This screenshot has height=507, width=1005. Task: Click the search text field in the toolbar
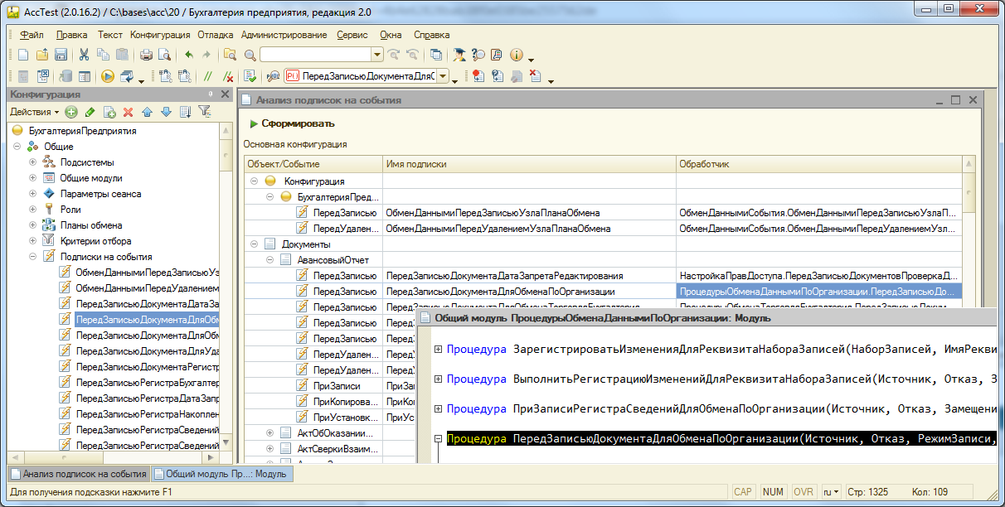click(315, 56)
